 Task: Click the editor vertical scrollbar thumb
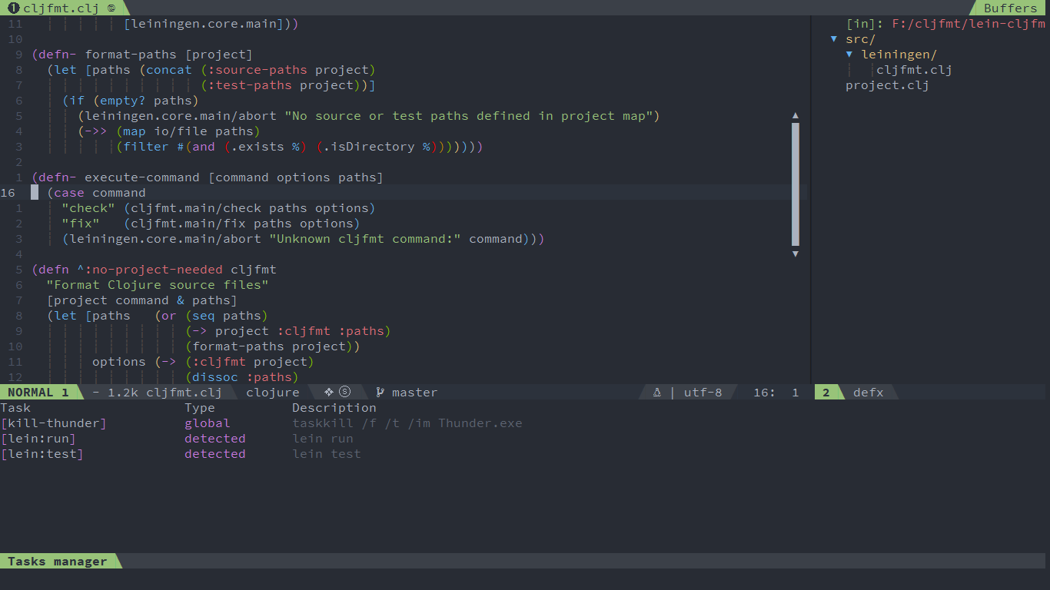[796, 184]
